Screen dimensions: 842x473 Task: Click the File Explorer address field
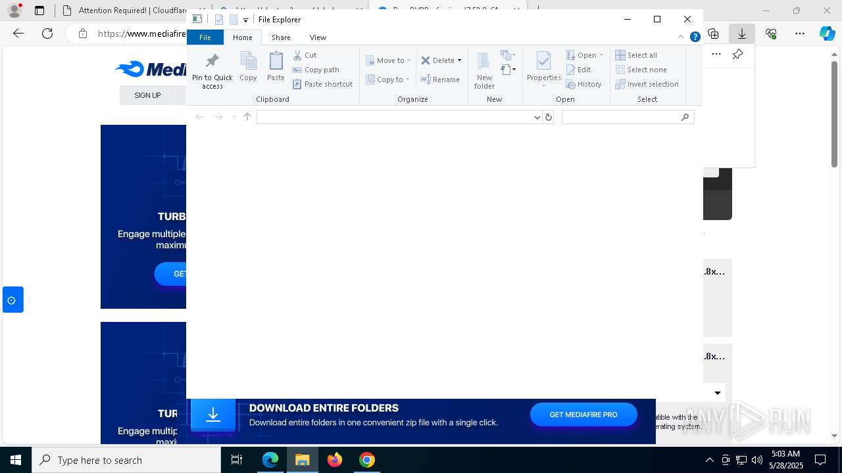click(x=395, y=117)
